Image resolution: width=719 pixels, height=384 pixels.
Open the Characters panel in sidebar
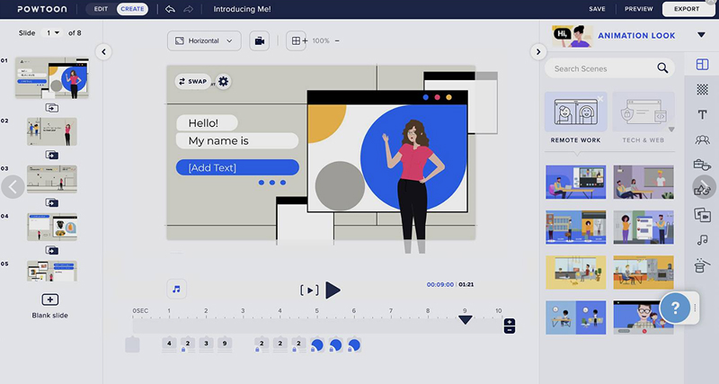[702, 139]
